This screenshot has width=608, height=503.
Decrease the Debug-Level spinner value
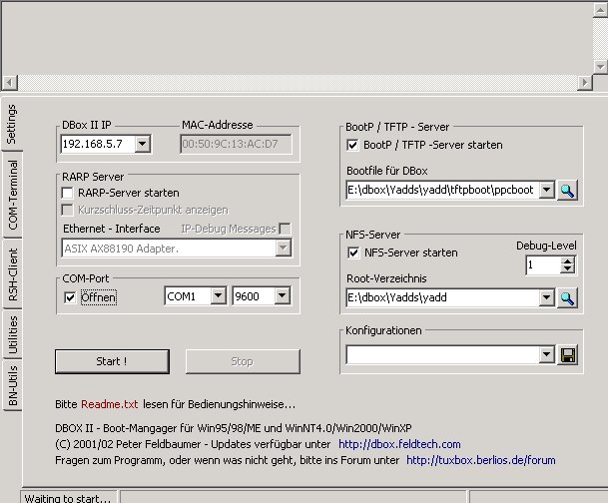568,269
